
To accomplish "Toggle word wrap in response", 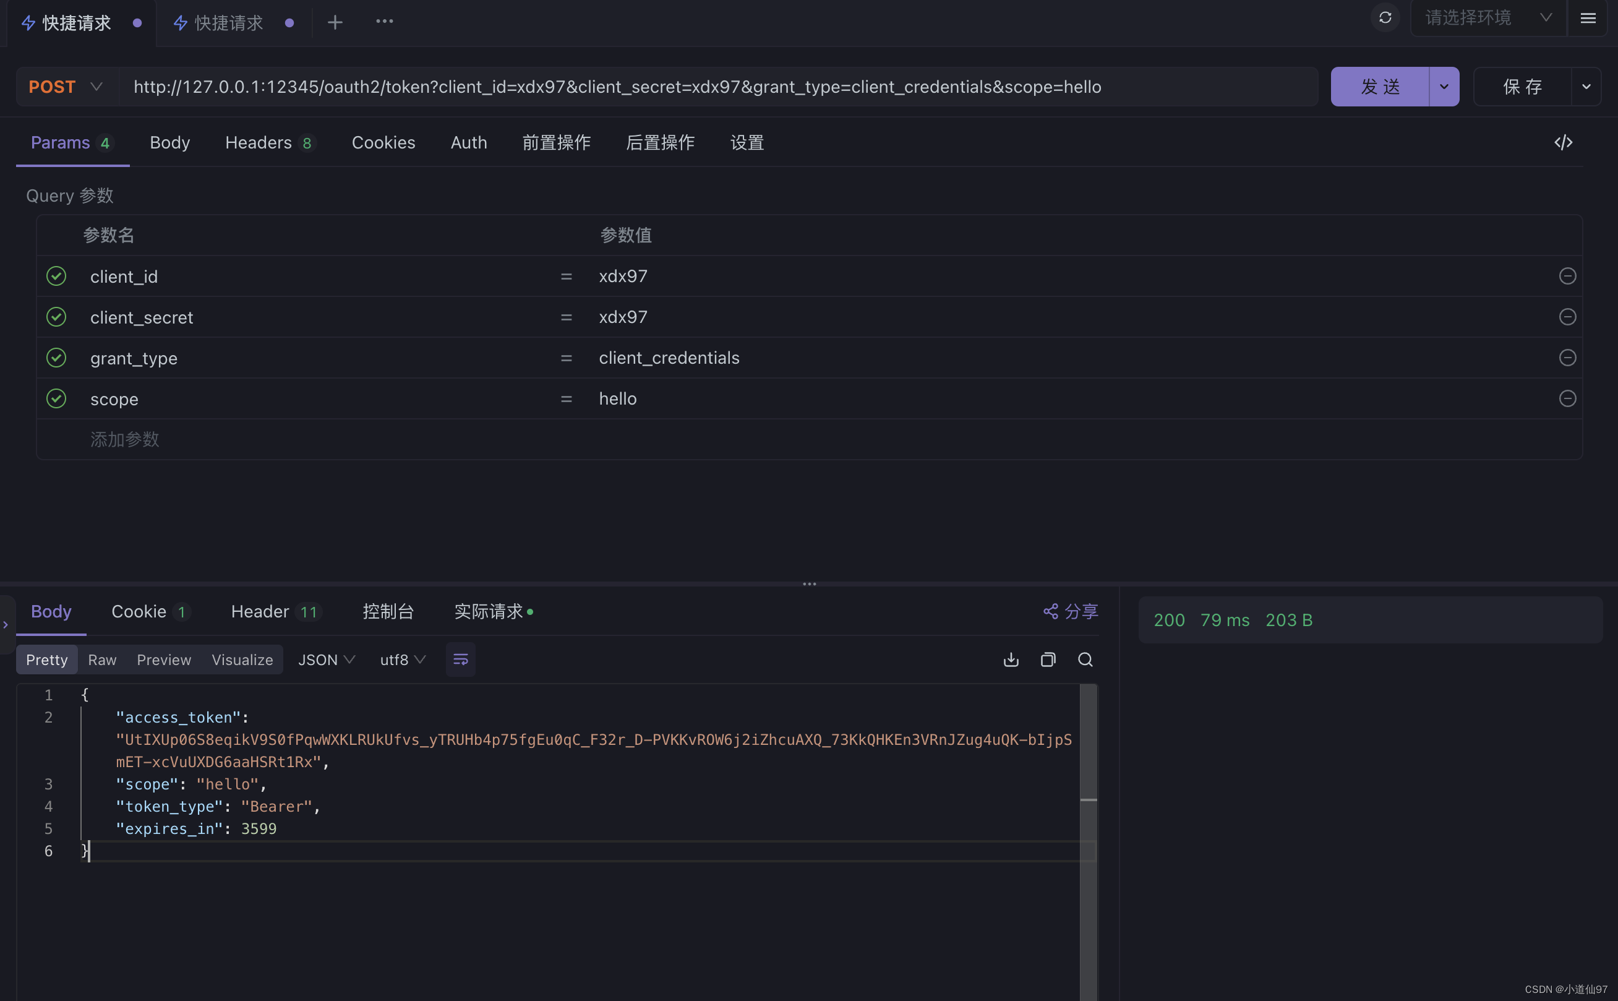I will pos(460,659).
